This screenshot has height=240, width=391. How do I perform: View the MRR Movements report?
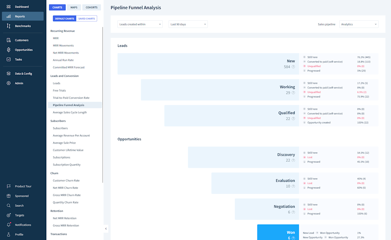64,45
